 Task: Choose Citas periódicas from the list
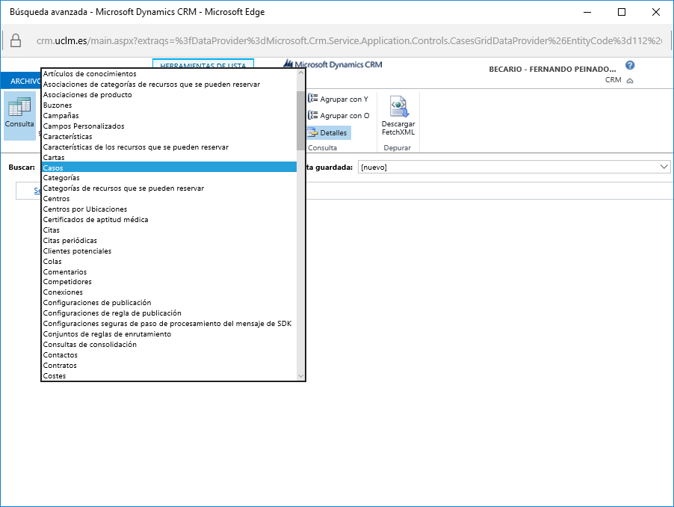tap(69, 241)
